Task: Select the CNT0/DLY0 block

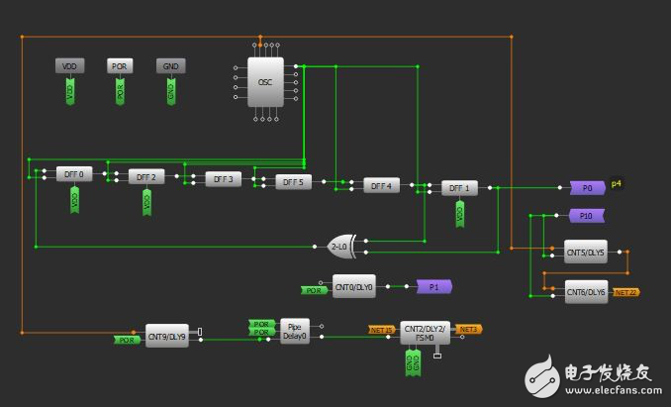Action: tap(354, 286)
